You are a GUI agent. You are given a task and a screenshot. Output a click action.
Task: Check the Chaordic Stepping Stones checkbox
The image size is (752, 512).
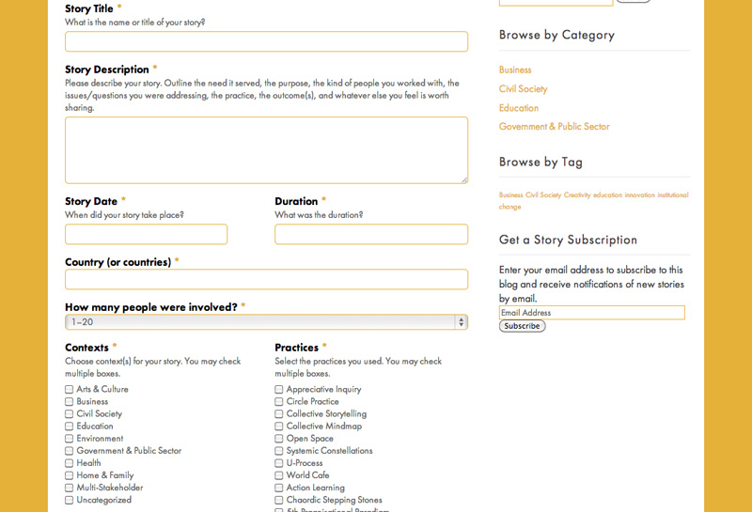coord(278,500)
